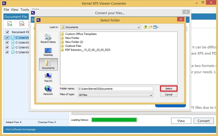Click the green Loading Status progress bar

114,120
